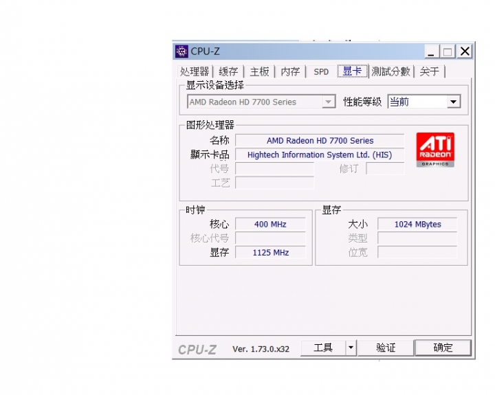Switch to the 測試分數 tab
The height and width of the screenshot is (395, 495).
(x=390, y=71)
